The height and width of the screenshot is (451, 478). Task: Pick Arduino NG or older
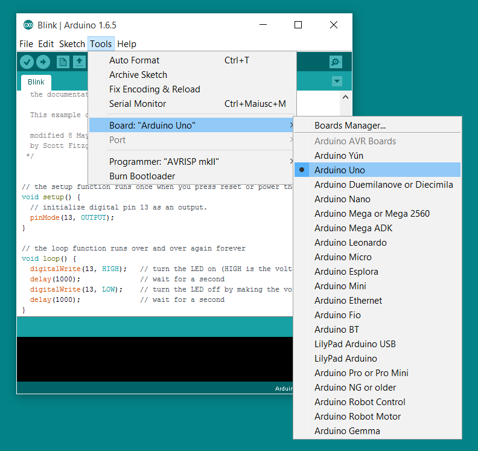pyautogui.click(x=377, y=387)
